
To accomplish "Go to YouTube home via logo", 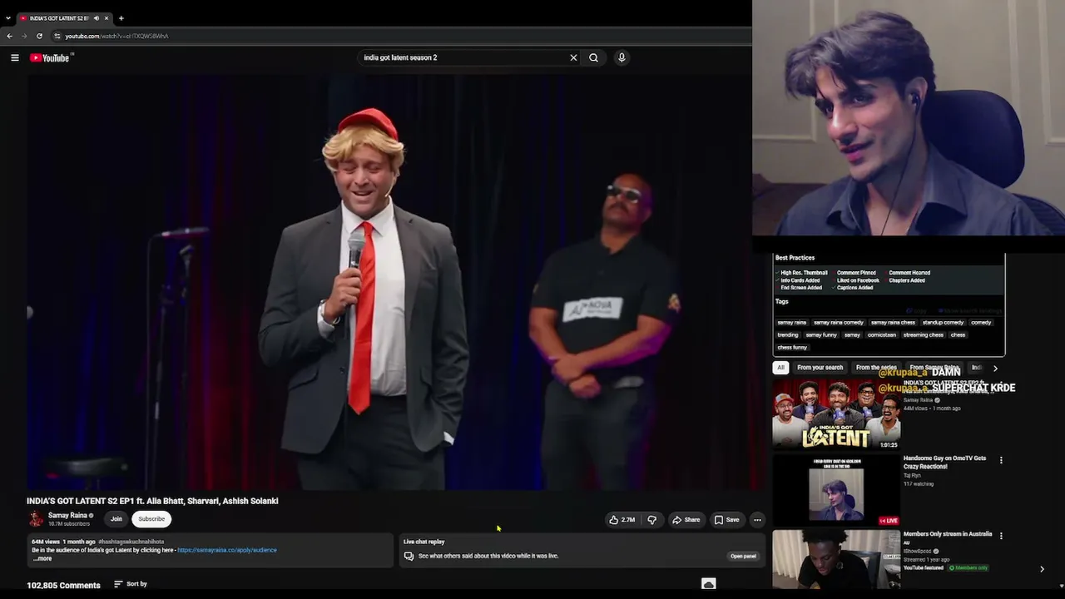I will point(52,57).
